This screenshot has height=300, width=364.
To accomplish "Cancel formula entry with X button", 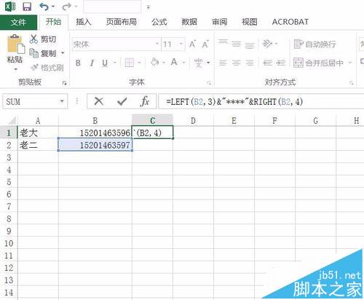I will click(x=99, y=101).
